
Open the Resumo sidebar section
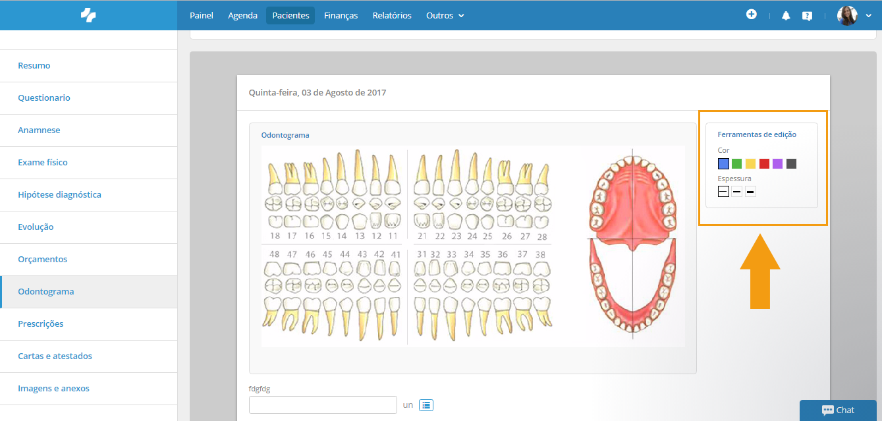pyautogui.click(x=88, y=66)
